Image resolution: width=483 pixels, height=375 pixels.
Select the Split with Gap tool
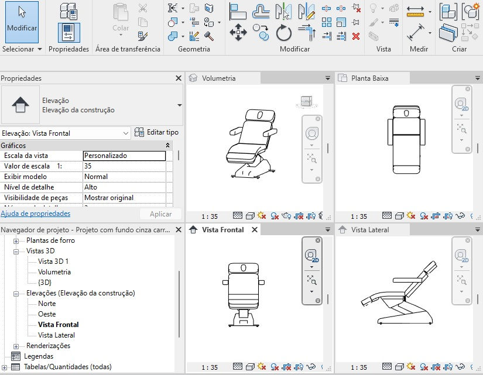(x=341, y=8)
